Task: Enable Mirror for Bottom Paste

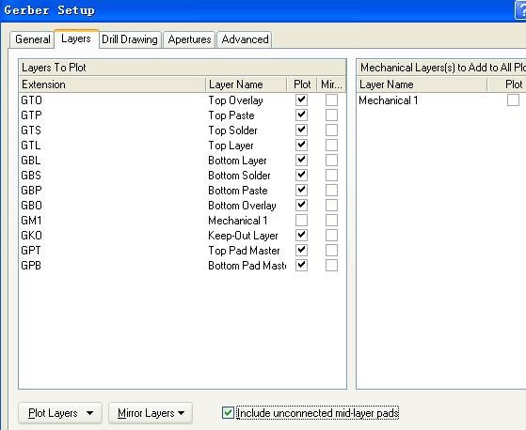Action: point(331,190)
